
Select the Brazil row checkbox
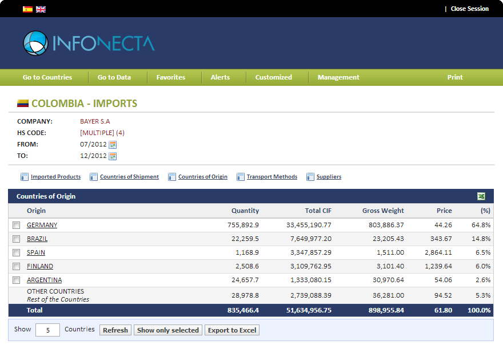[16, 239]
